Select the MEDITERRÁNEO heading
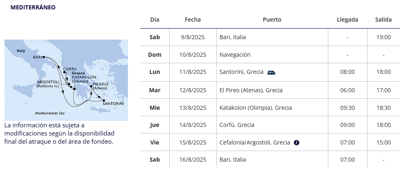This screenshot has width=401, height=180. click(x=33, y=7)
